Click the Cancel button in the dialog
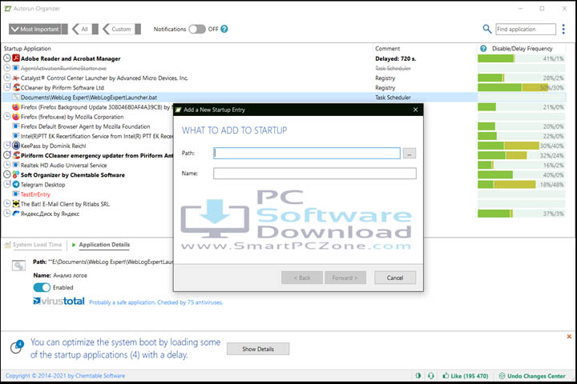This screenshot has height=384, width=577. tap(395, 278)
